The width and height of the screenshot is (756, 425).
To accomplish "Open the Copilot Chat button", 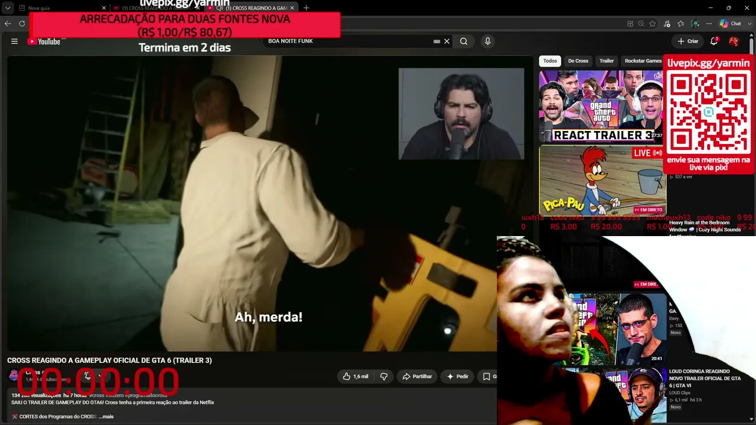I will tap(731, 24).
